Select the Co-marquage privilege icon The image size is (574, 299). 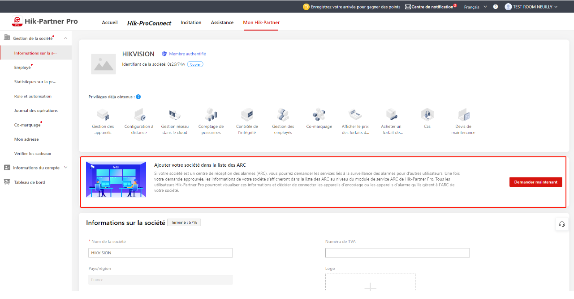click(x=319, y=115)
